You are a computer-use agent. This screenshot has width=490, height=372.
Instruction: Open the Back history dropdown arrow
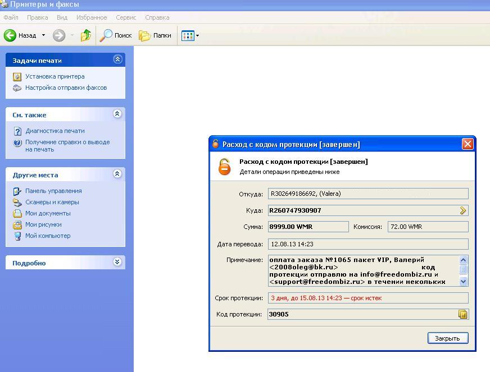coord(43,35)
